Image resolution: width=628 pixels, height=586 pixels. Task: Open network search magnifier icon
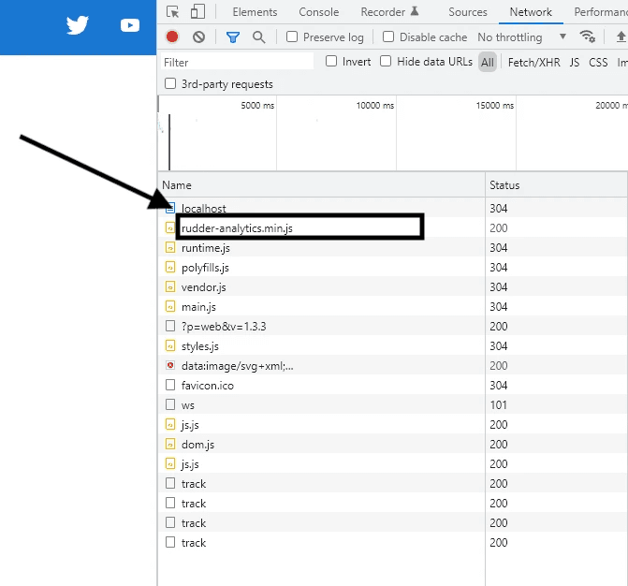tap(258, 37)
